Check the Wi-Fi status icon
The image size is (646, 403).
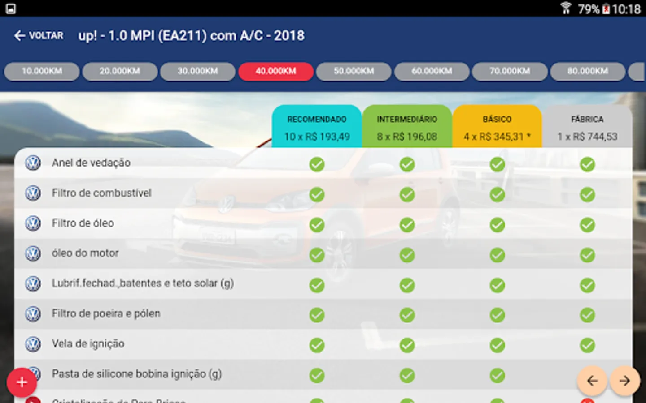[x=566, y=8]
